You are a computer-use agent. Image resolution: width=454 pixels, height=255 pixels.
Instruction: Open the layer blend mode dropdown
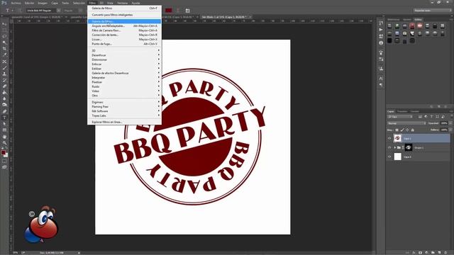406,123
